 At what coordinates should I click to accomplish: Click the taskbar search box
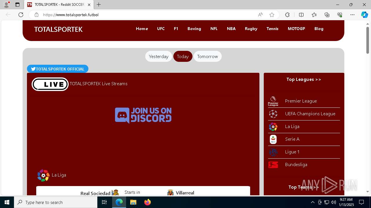point(56,202)
